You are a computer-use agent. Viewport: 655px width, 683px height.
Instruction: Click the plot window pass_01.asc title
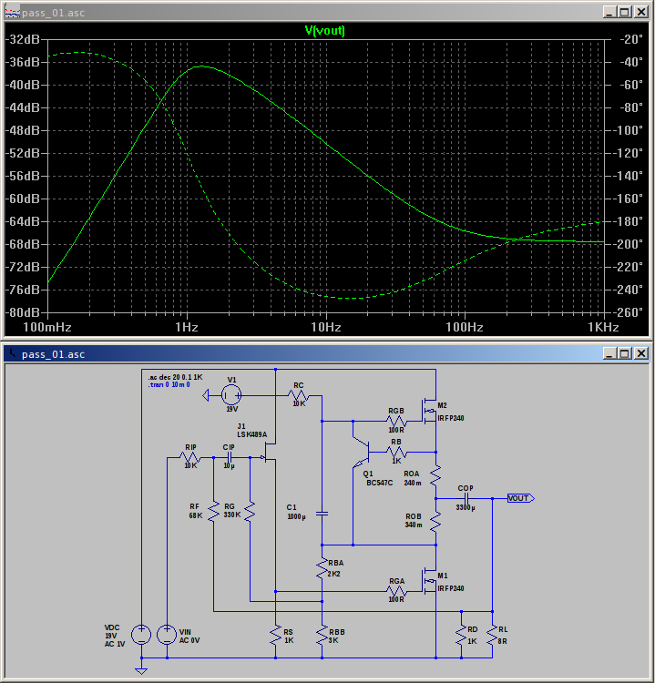[x=53, y=13]
